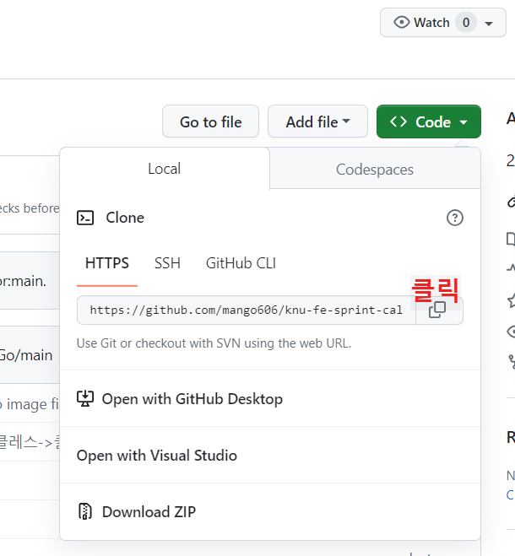Open the Add file dropdown

(x=317, y=121)
